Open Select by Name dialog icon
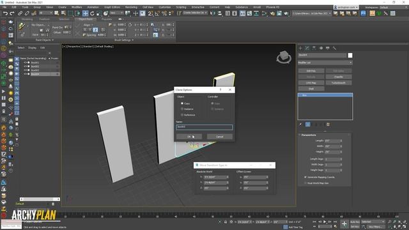The width and height of the screenshot is (409, 230). click(63, 13)
